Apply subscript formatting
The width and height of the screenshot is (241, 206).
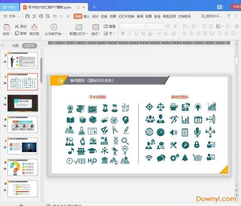166,33
